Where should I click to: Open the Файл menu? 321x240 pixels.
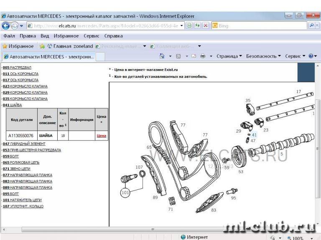(x=9, y=36)
